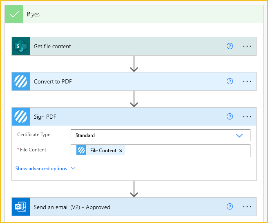Open the ellipsis menu for Send an email
The height and width of the screenshot is (223, 268).
[247, 207]
